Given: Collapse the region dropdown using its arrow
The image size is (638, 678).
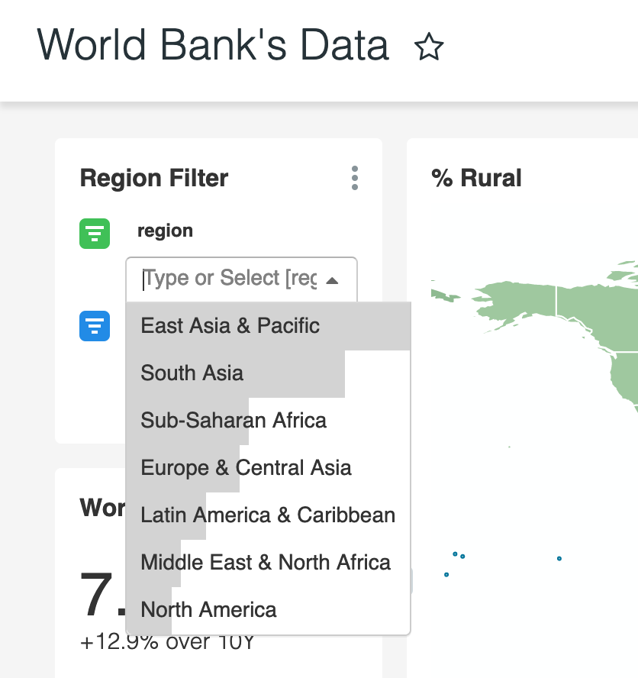Looking at the screenshot, I should coord(333,279).
